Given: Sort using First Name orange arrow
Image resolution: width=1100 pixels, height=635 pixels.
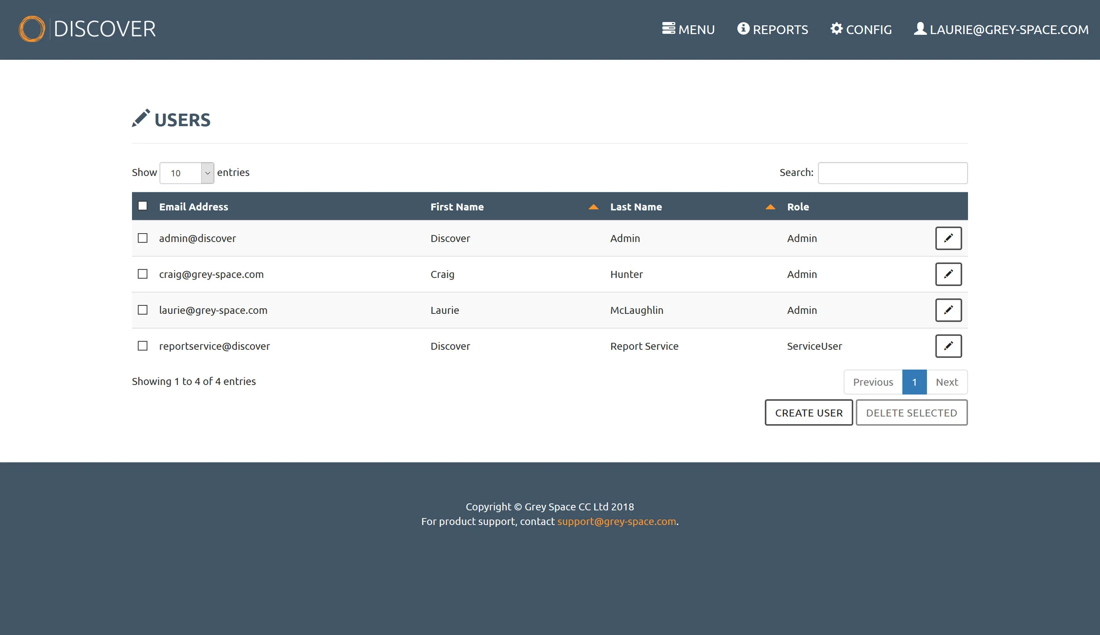Looking at the screenshot, I should point(593,207).
